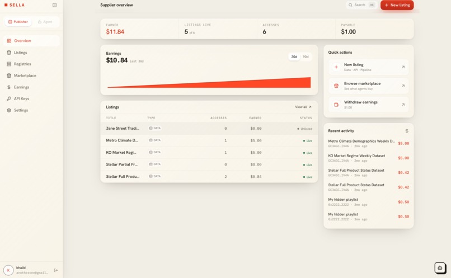451x278 pixels.
Task: Click New listing quick action
Action: click(x=368, y=67)
